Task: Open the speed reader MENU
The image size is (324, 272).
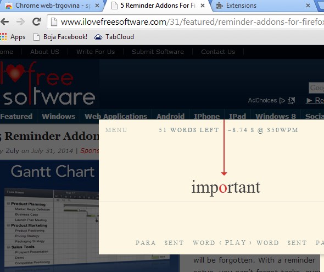Action: pos(116,130)
